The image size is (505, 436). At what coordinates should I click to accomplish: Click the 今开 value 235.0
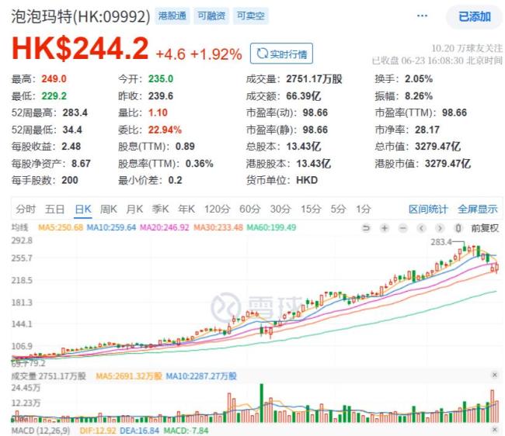(161, 79)
